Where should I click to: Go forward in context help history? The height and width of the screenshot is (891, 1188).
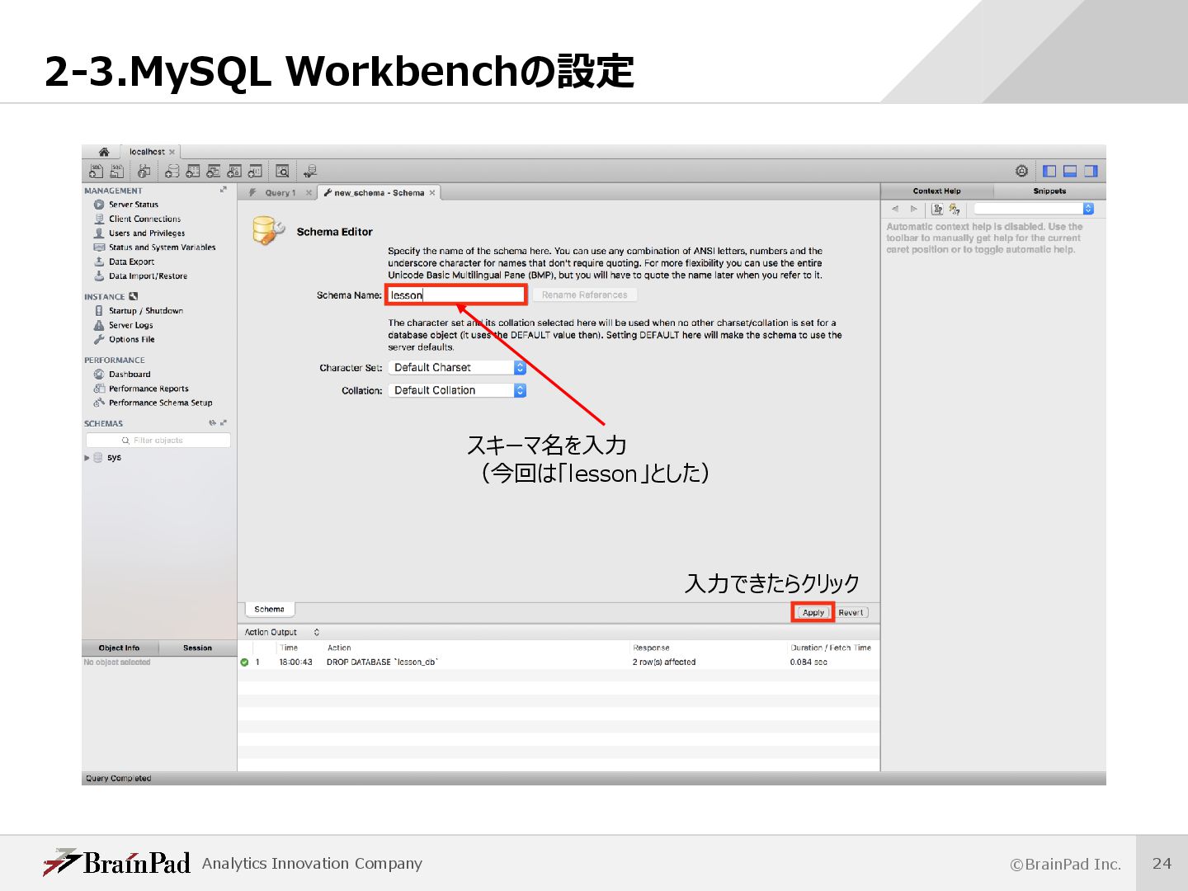913,209
